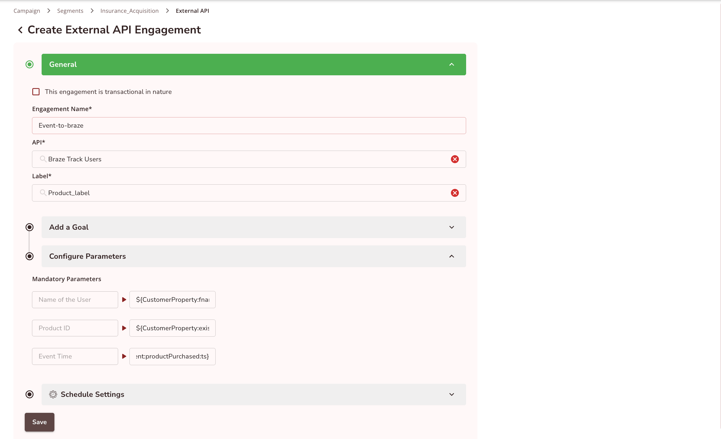Click the red arrow beside Product ID
This screenshot has height=439, width=721.
pyautogui.click(x=124, y=328)
